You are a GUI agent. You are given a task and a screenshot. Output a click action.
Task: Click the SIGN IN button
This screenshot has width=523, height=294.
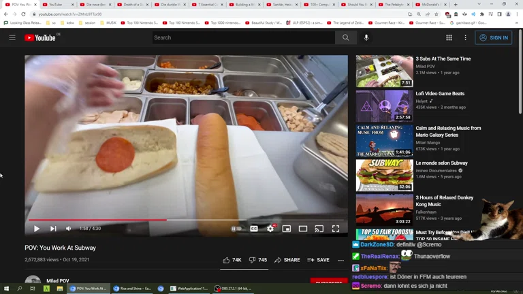[493, 37]
